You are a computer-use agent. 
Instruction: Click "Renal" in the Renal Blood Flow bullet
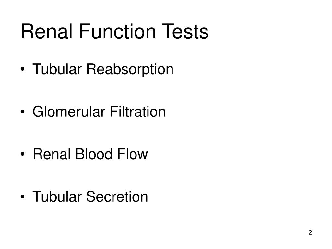click(x=52, y=154)
